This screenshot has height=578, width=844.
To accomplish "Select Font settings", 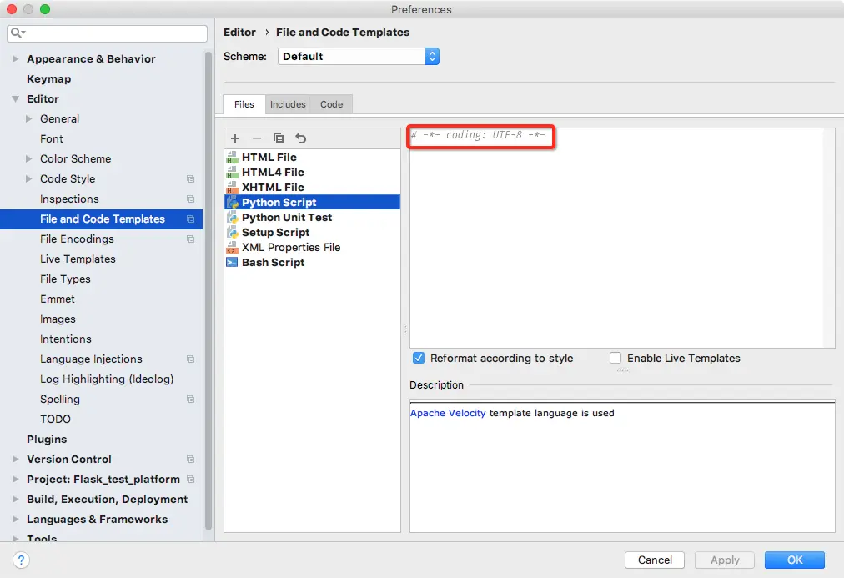I will pos(52,138).
